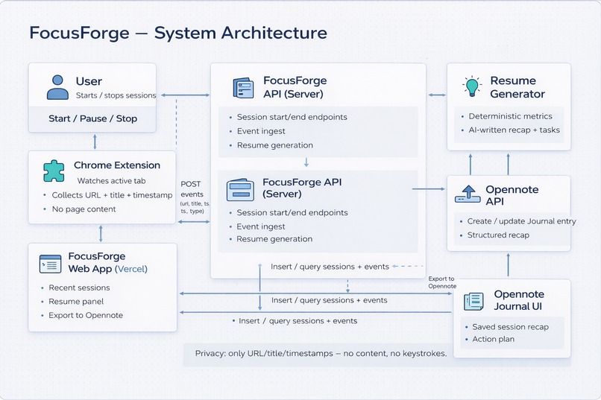Image resolution: width=601 pixels, height=400 pixels.
Task: Click the "AI-written recap + tasks" bullet
Action: click(515, 130)
